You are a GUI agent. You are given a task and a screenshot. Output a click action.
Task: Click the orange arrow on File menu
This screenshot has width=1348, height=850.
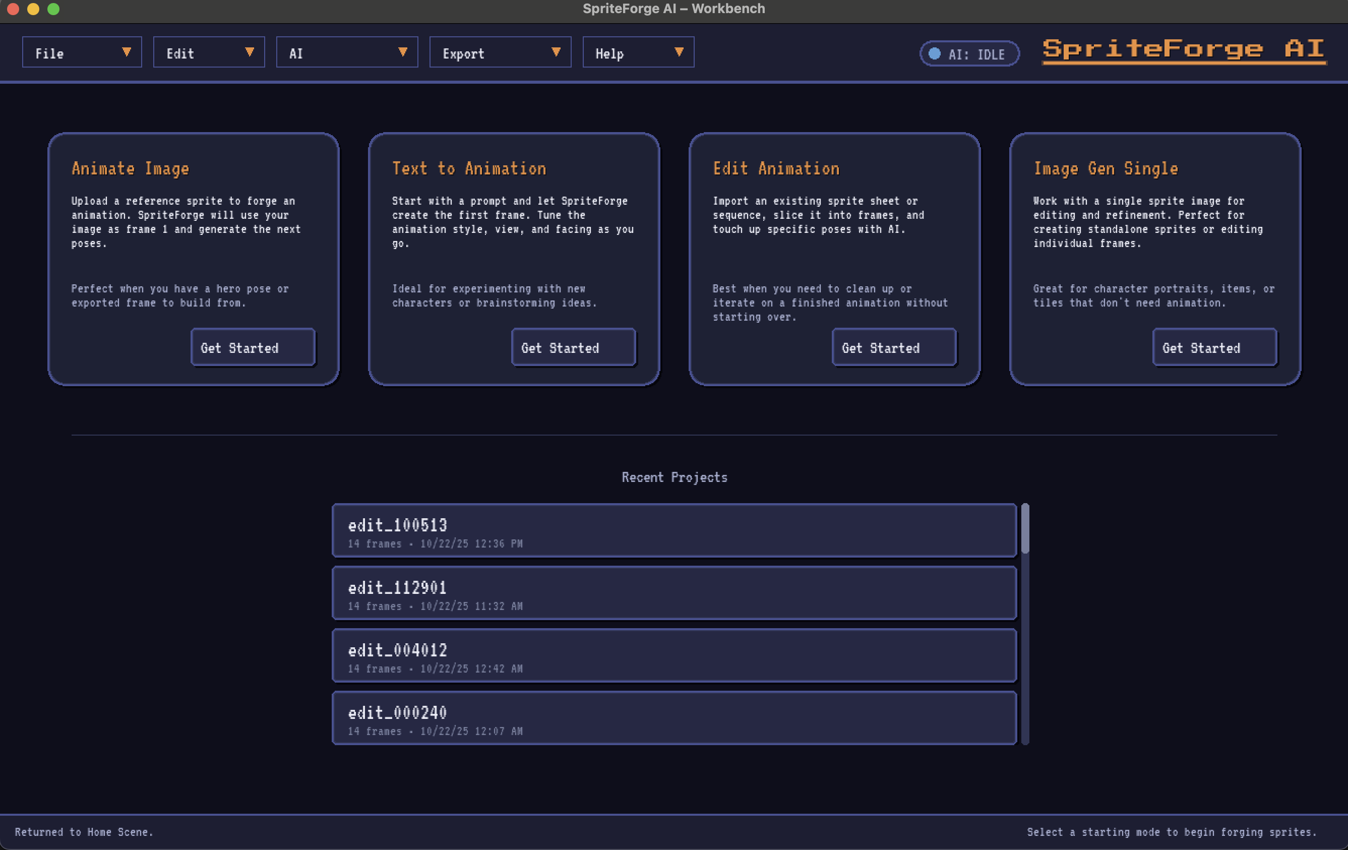[x=127, y=52]
